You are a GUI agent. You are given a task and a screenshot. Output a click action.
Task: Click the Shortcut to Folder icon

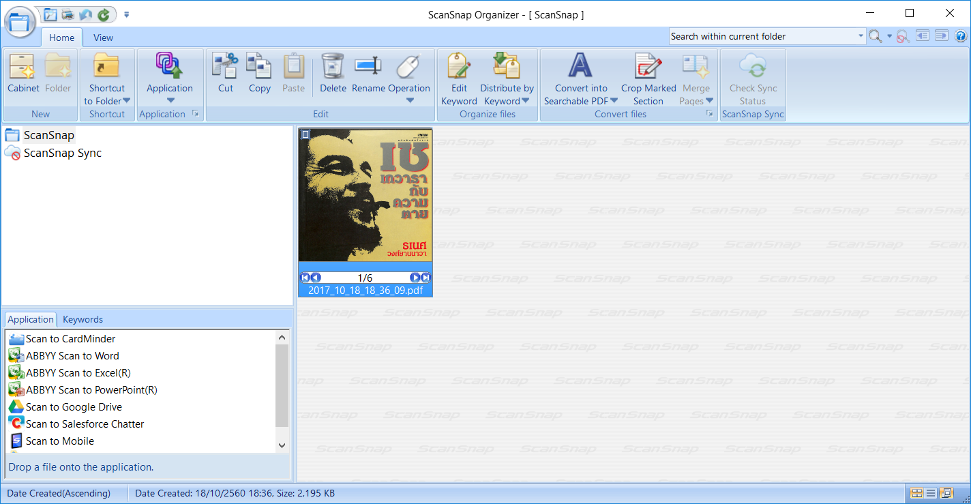point(106,66)
